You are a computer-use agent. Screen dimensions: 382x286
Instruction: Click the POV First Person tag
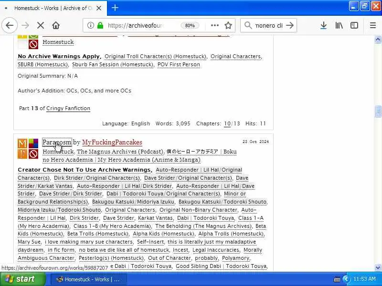pyautogui.click(x=179, y=64)
